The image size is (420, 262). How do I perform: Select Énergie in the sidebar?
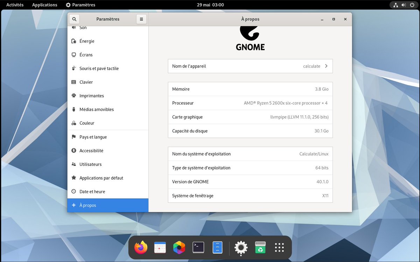(108, 41)
